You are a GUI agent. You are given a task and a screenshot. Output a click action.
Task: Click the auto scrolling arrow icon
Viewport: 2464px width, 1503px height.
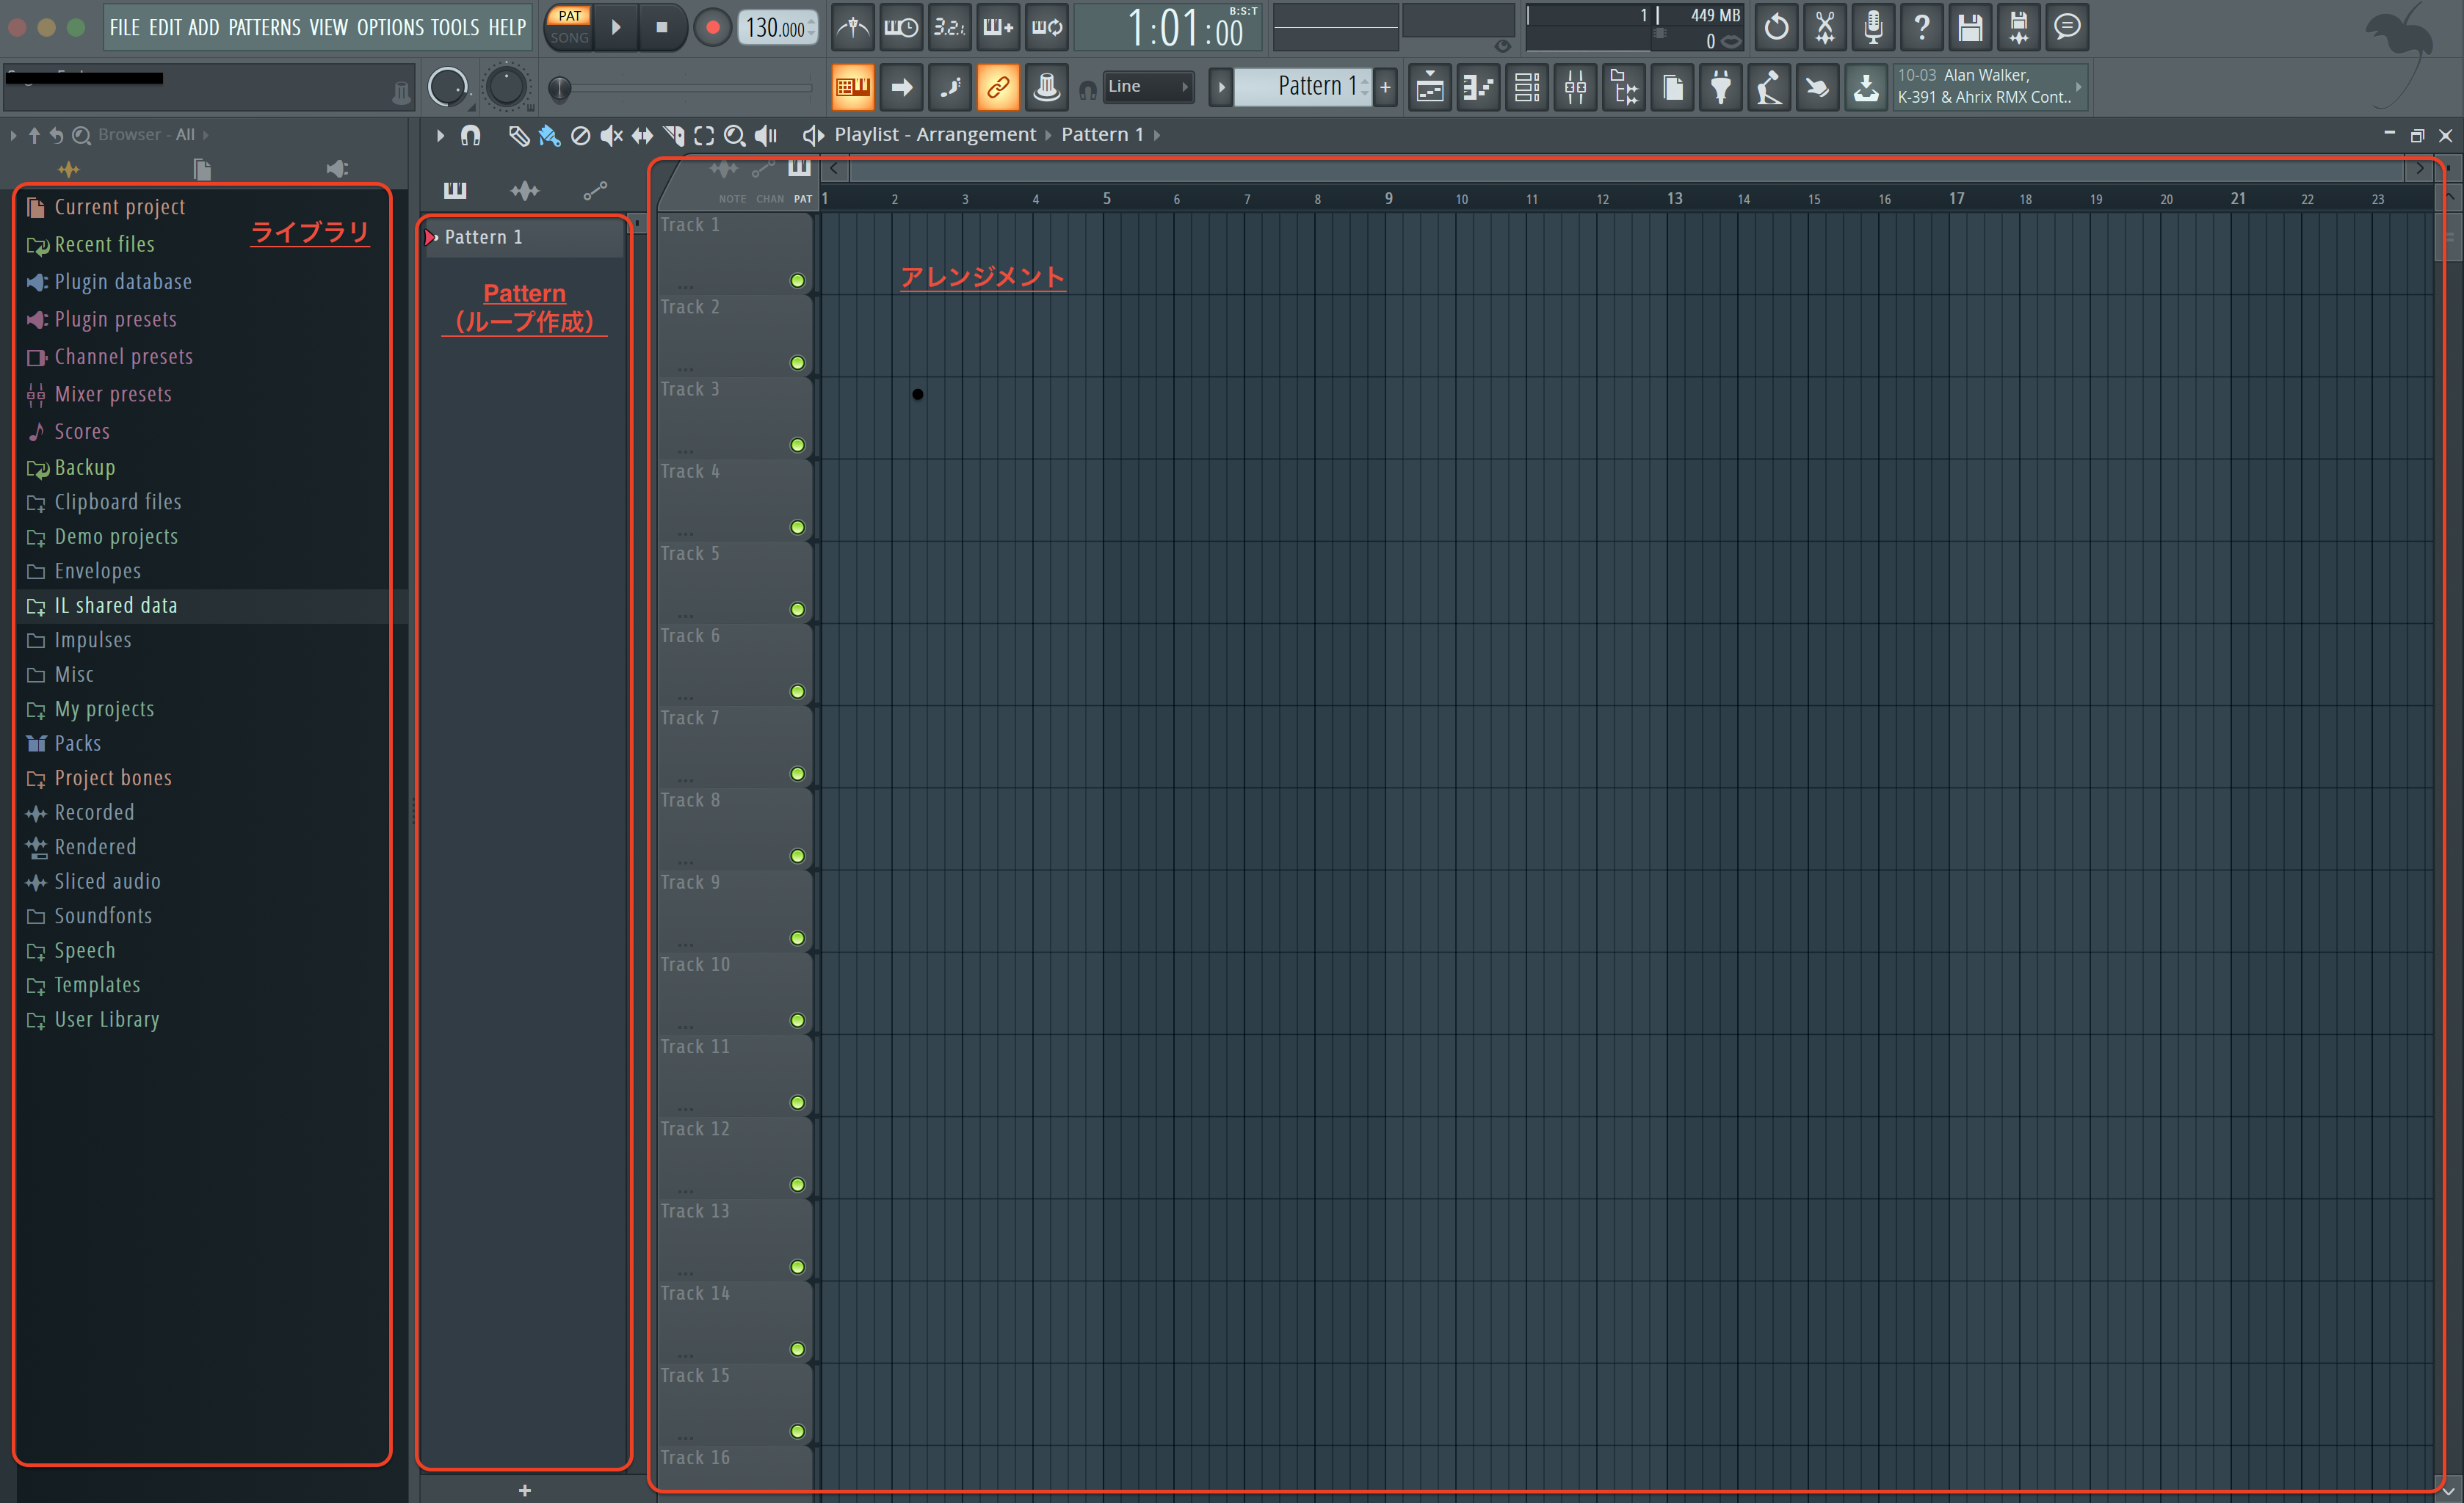[x=901, y=87]
